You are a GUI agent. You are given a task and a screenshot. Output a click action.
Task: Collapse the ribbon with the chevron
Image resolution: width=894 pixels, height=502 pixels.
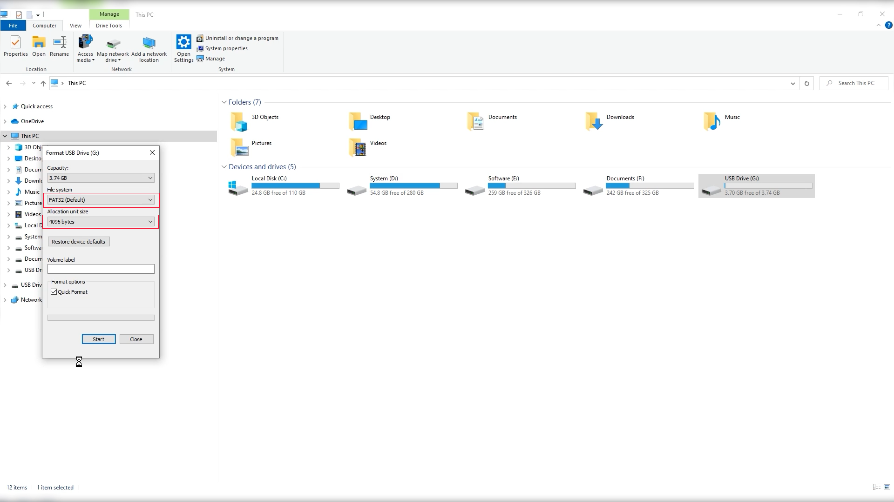coord(879,26)
